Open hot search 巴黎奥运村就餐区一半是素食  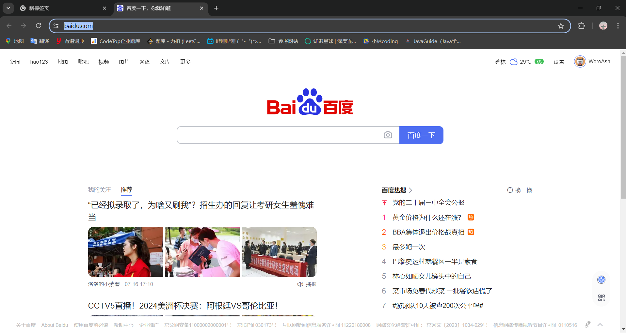tap(435, 262)
